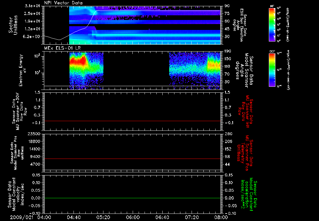Click the red 'MU Scanner Pos Telemetry' title
Viewport: 319px width, 221px height.
point(245,153)
